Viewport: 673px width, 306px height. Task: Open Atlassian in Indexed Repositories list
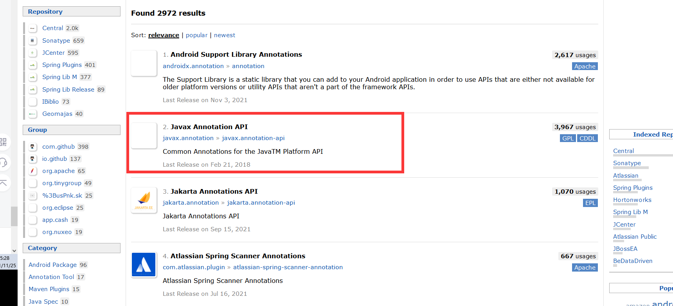pyautogui.click(x=626, y=176)
